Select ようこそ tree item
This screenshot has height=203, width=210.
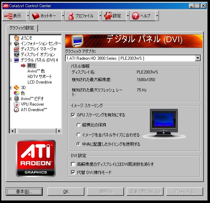coord(27,38)
